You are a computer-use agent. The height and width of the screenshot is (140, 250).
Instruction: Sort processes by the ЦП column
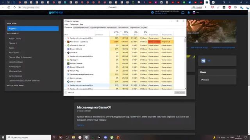pos(114,33)
